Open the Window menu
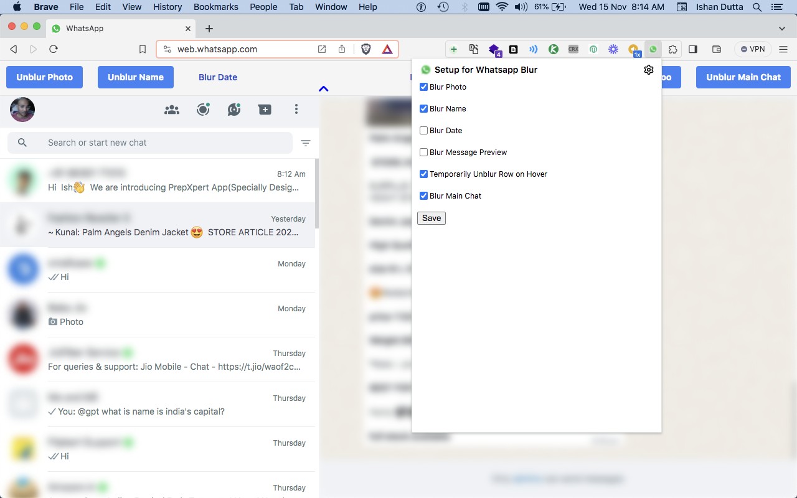The height and width of the screenshot is (498, 797). point(331,7)
